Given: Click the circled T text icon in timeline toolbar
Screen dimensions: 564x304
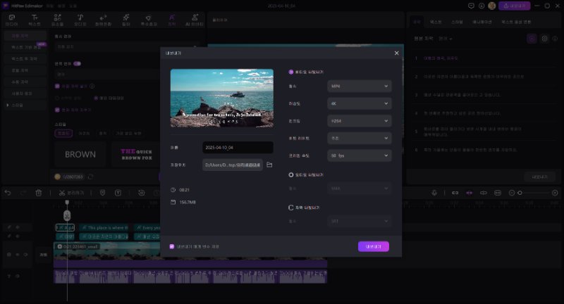Looking at the screenshot, I should tap(118, 193).
